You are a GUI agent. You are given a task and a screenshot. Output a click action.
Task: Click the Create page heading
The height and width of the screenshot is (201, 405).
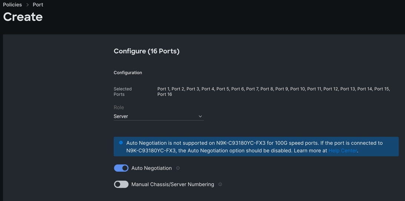point(23,17)
